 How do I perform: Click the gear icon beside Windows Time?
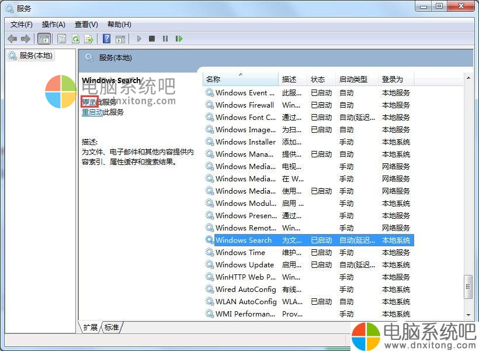pyautogui.click(x=210, y=253)
